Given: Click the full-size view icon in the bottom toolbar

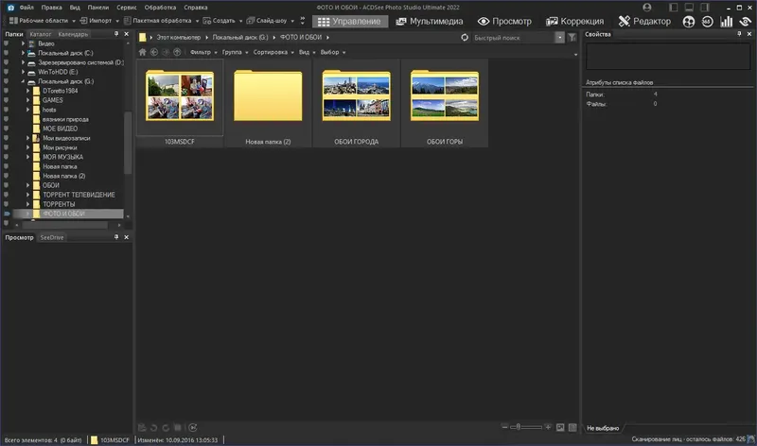Looking at the screenshot, I should [572, 427].
